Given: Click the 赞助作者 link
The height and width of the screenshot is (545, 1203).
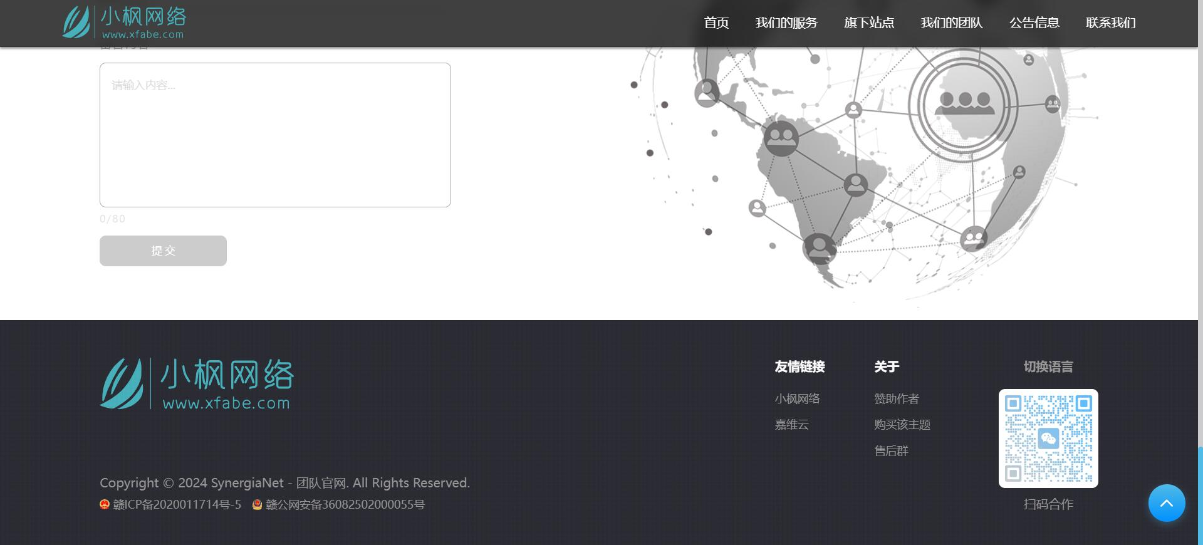Looking at the screenshot, I should (896, 399).
